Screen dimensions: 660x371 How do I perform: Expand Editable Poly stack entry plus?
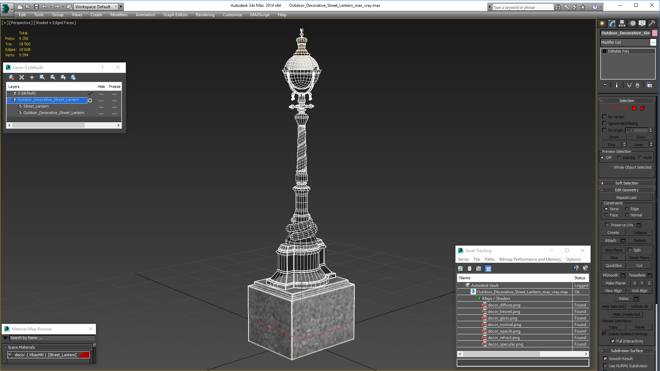tap(605, 51)
